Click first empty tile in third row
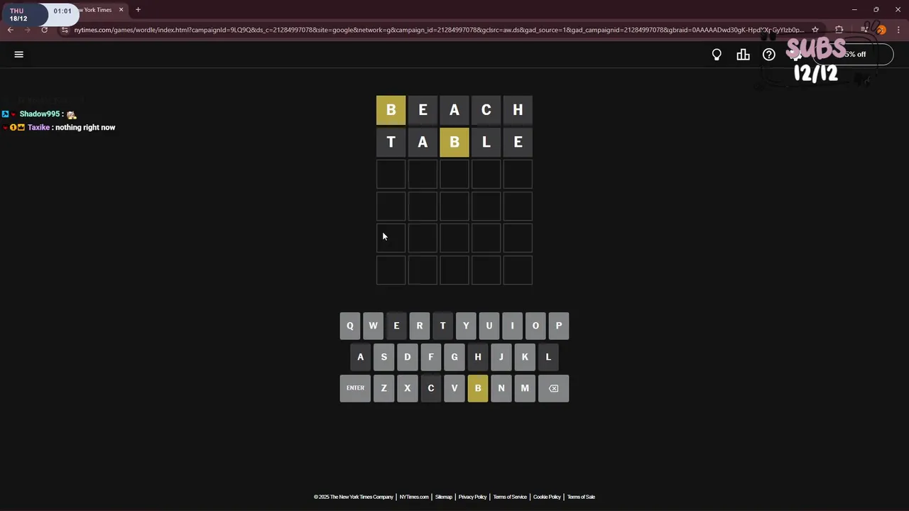Image resolution: width=909 pixels, height=511 pixels. (391, 174)
